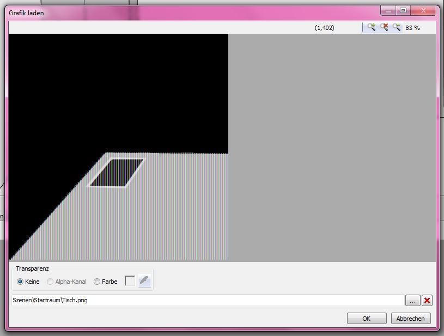The image size is (444, 336).
Task: Browse for a file with the ... button
Action: (x=412, y=301)
